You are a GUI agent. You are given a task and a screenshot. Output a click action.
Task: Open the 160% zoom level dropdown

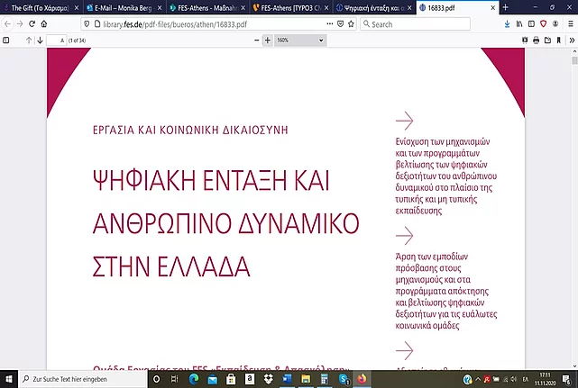pos(300,41)
